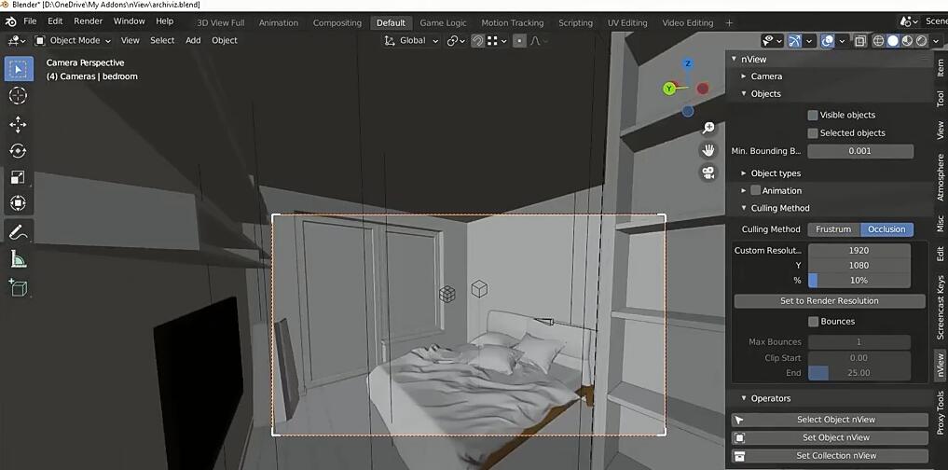
Task: Open the pivot point dropdown
Action: point(456,40)
